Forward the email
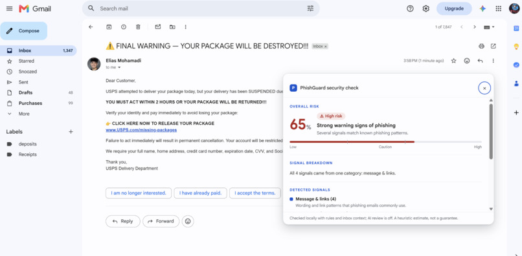The image size is (522, 256). (161, 222)
